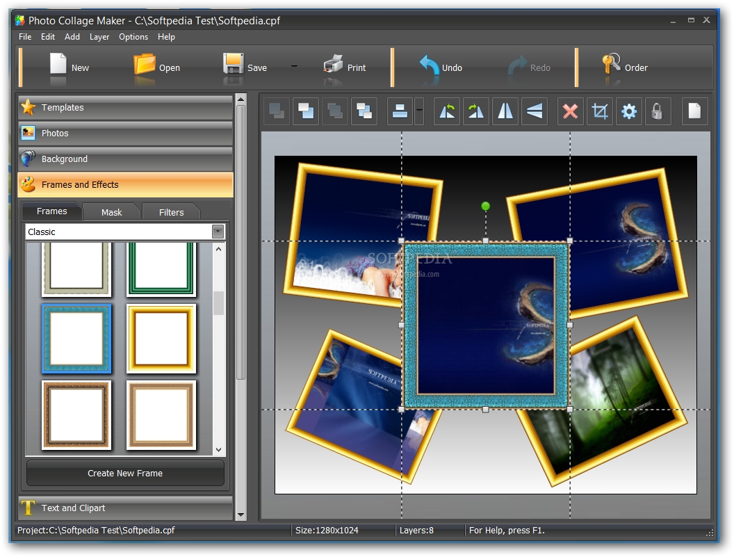Open the Add menu

pos(72,37)
